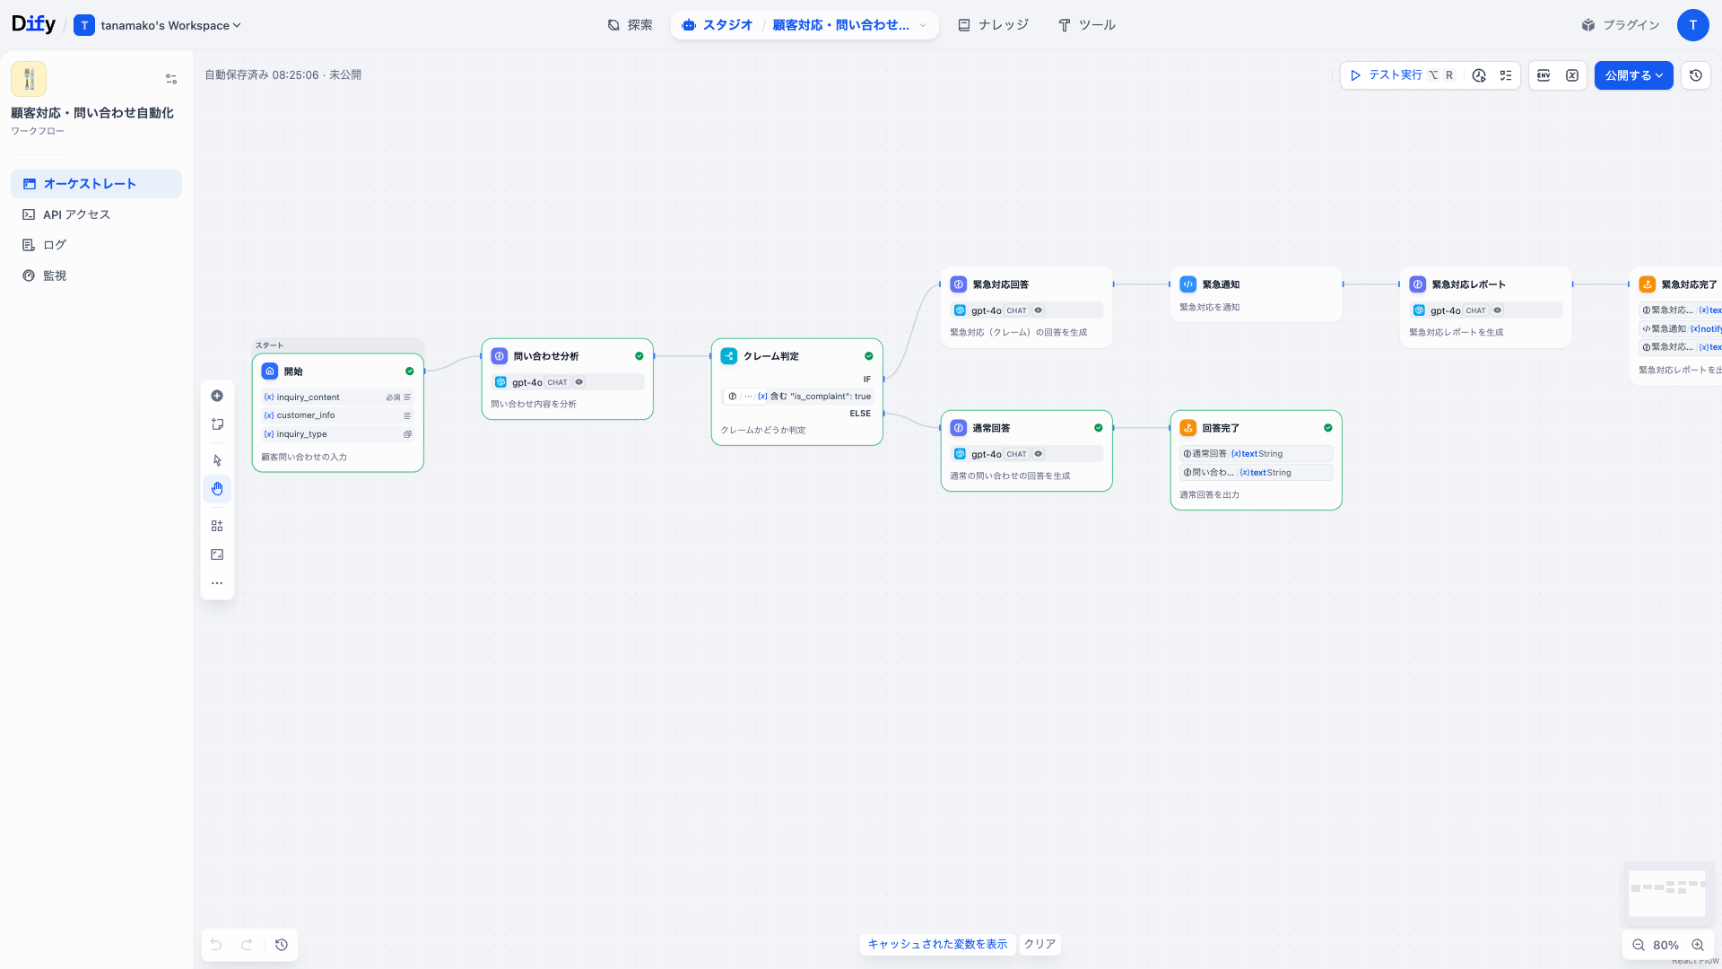Open conversation variables with the (x) icon
The width and height of the screenshot is (1722, 969).
[1571, 75]
